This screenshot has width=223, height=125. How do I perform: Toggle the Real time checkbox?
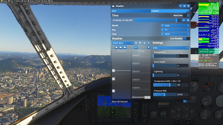pos(188,15)
